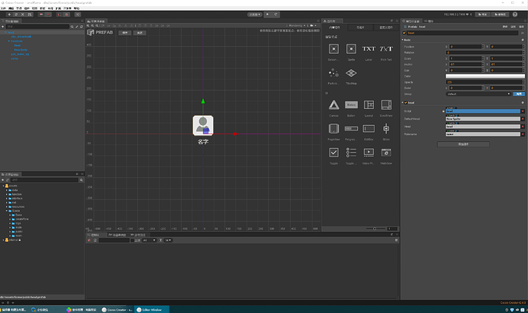Select the move transform tool
The width and height of the screenshot is (528, 313).
[x=9, y=15]
